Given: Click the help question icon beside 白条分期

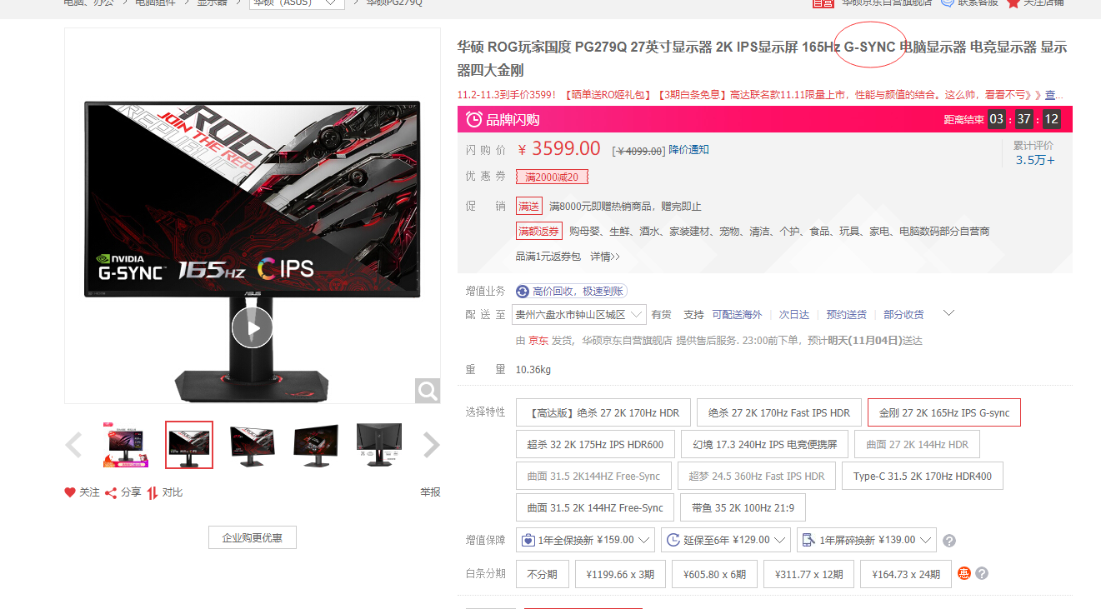Looking at the screenshot, I should (x=982, y=574).
